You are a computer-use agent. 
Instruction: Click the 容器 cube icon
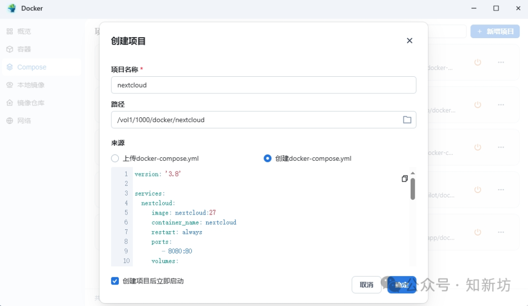10,49
